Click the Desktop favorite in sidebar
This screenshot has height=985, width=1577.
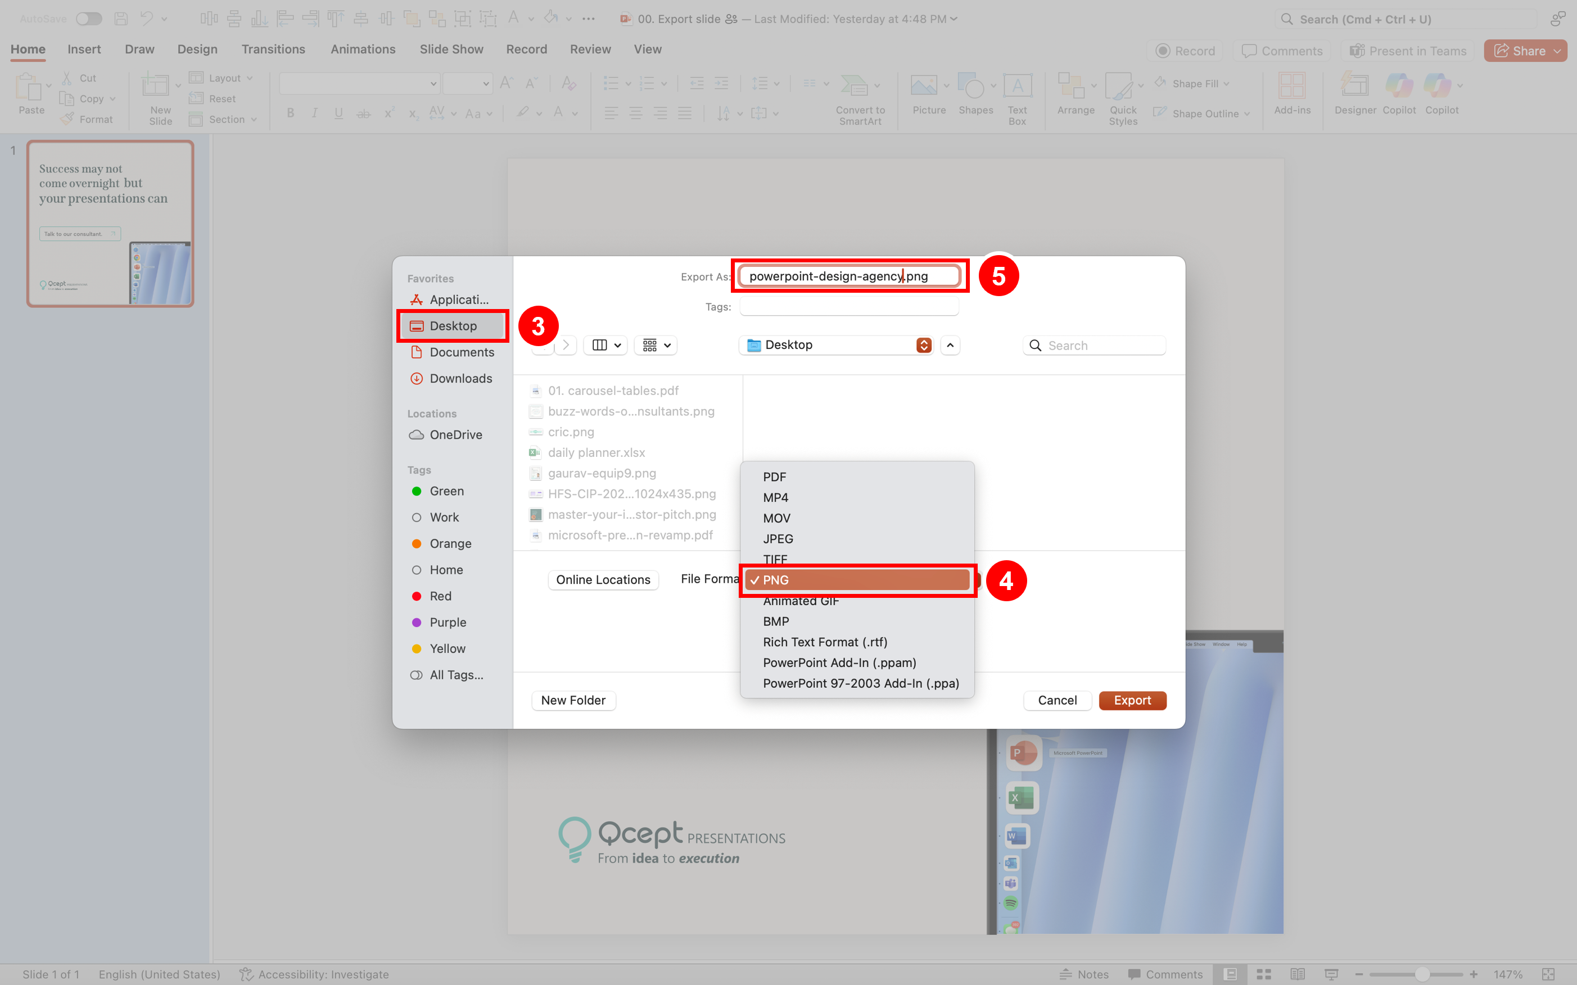[452, 326]
